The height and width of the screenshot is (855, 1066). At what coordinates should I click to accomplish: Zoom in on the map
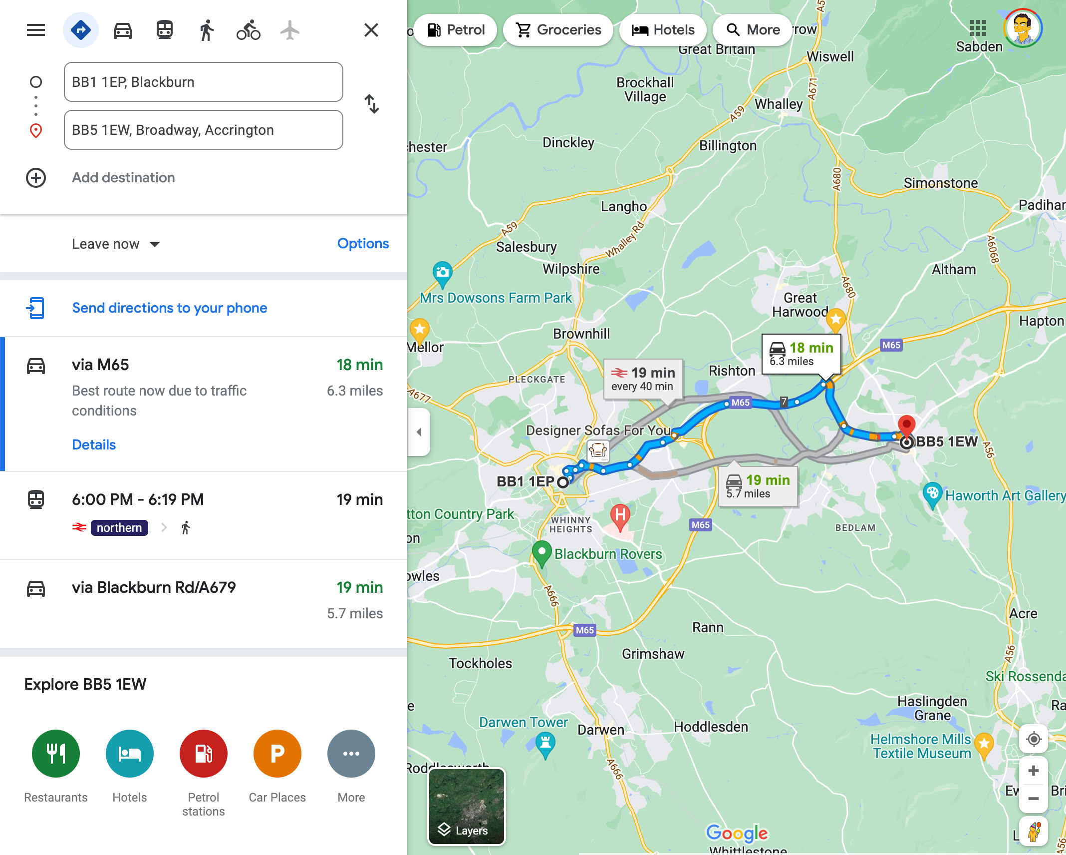point(1034,771)
